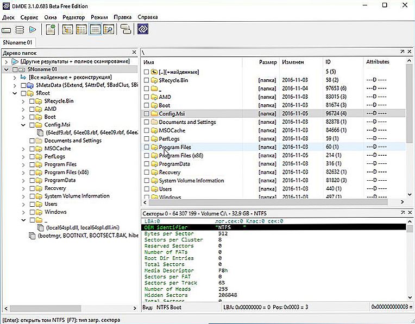Click the files icon beside 64edf9.rbf entry
The width and height of the screenshot is (415, 324).
41,132
